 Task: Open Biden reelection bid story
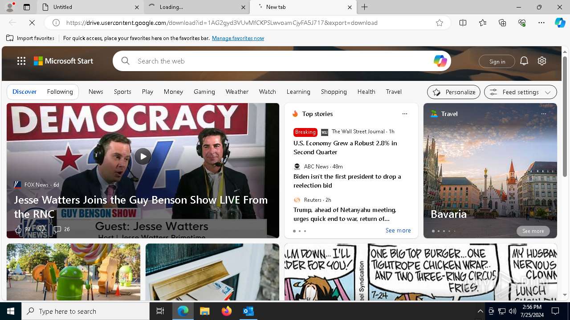pyautogui.click(x=347, y=181)
